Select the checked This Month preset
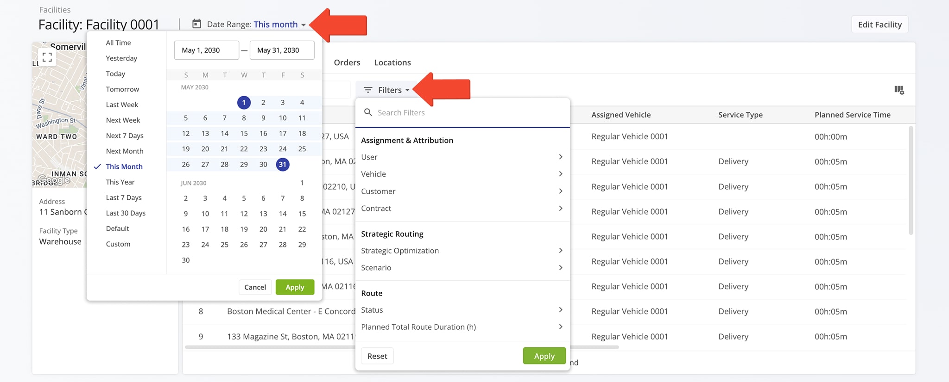The height and width of the screenshot is (382, 949). coord(124,166)
